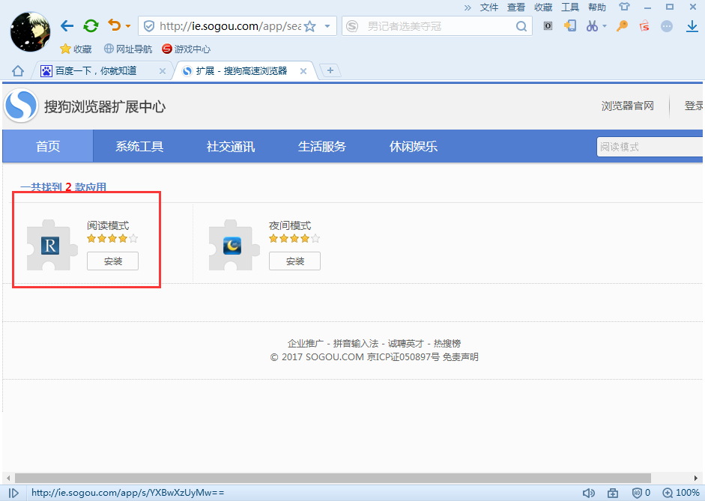Toggle the ad-block shield in the status bar
This screenshot has height=501, width=705.
pyautogui.click(x=637, y=493)
